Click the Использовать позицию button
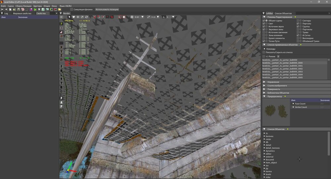 click(107, 10)
